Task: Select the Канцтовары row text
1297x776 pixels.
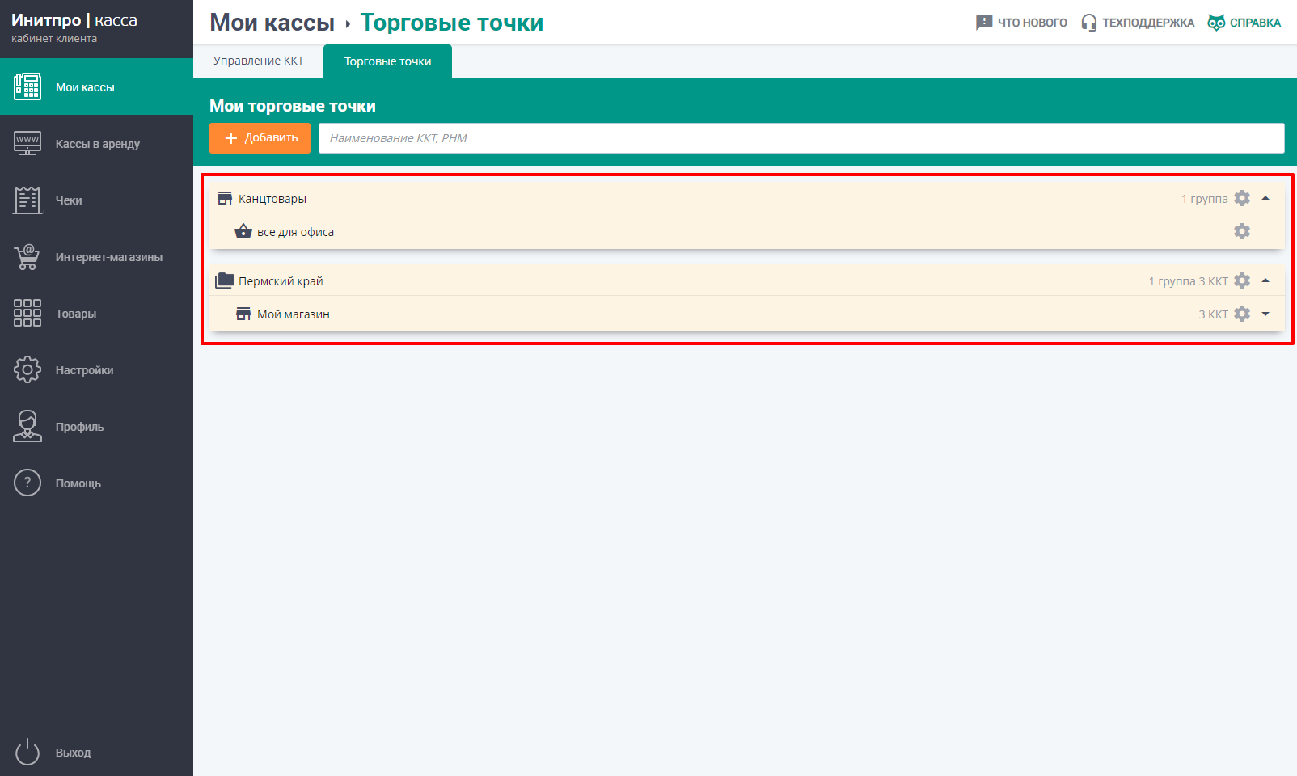Action: pos(272,199)
